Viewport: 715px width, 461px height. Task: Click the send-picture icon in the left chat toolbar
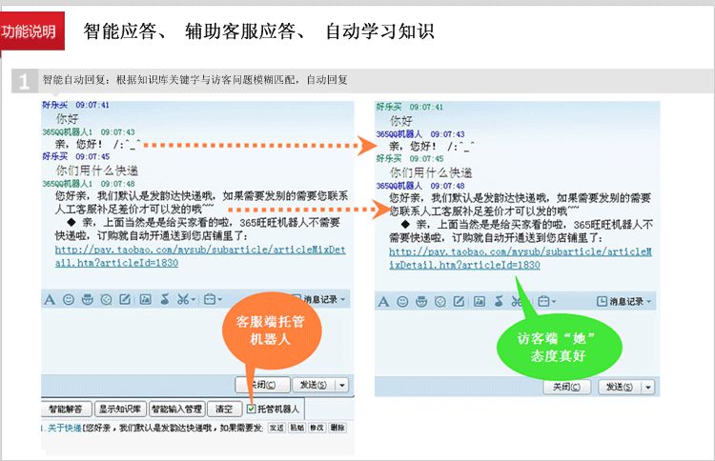pyautogui.click(x=145, y=299)
